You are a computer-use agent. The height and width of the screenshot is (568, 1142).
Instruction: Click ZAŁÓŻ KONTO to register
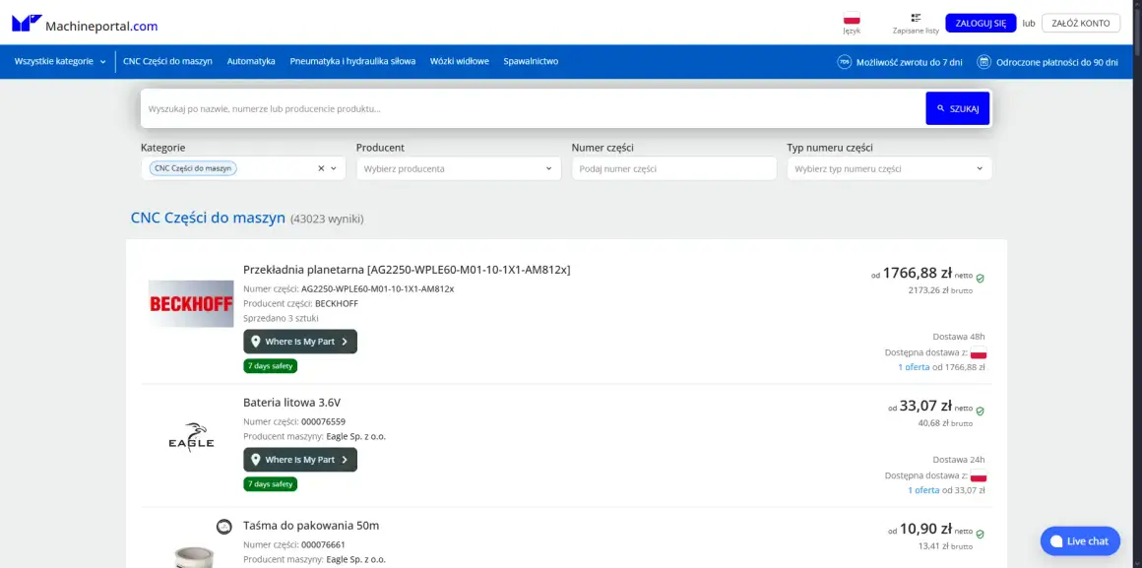(x=1080, y=22)
